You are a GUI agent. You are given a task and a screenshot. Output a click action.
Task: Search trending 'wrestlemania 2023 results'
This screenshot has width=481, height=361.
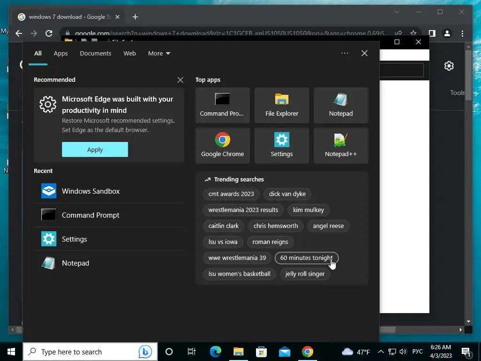tap(243, 210)
